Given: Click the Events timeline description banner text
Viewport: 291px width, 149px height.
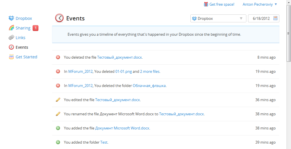Looking at the screenshot, I should pyautogui.click(x=154, y=35).
